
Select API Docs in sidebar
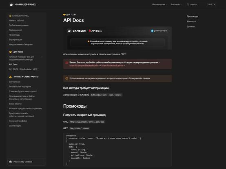(x=13, y=65)
